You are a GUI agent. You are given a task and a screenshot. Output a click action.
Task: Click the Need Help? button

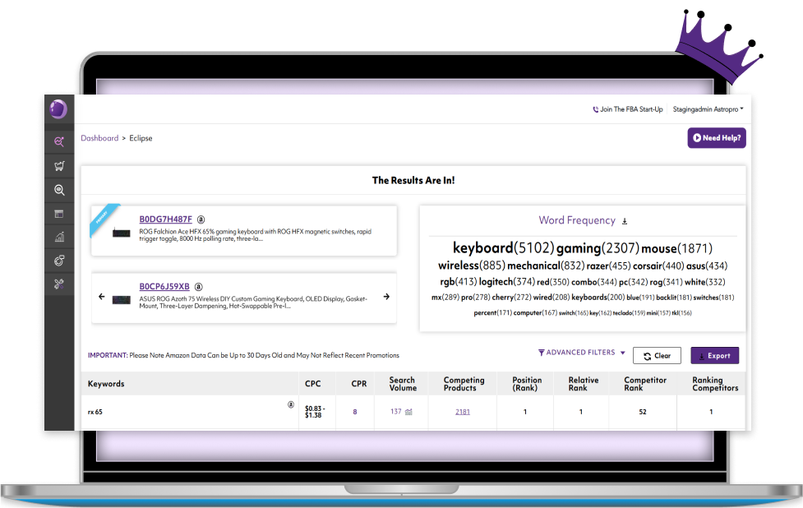[717, 138]
